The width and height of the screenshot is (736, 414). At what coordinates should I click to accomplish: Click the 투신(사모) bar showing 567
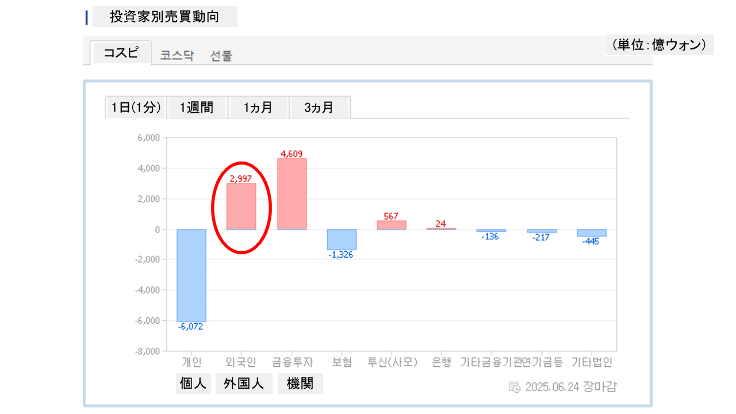[x=392, y=225]
